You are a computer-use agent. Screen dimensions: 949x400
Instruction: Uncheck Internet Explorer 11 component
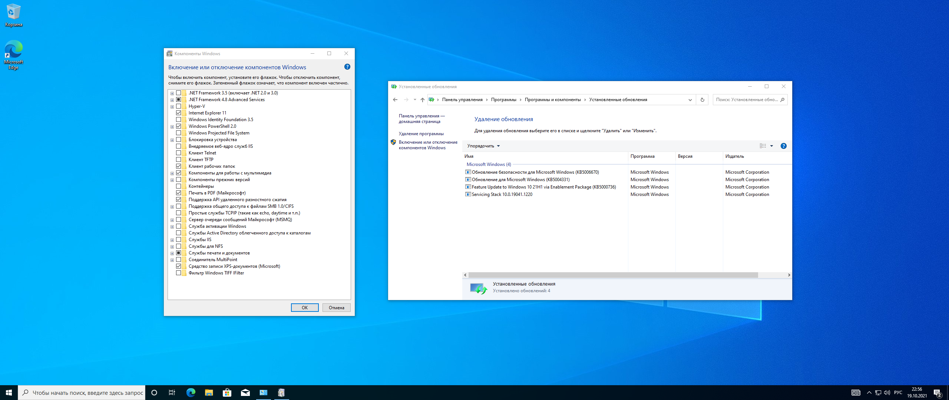(x=179, y=113)
